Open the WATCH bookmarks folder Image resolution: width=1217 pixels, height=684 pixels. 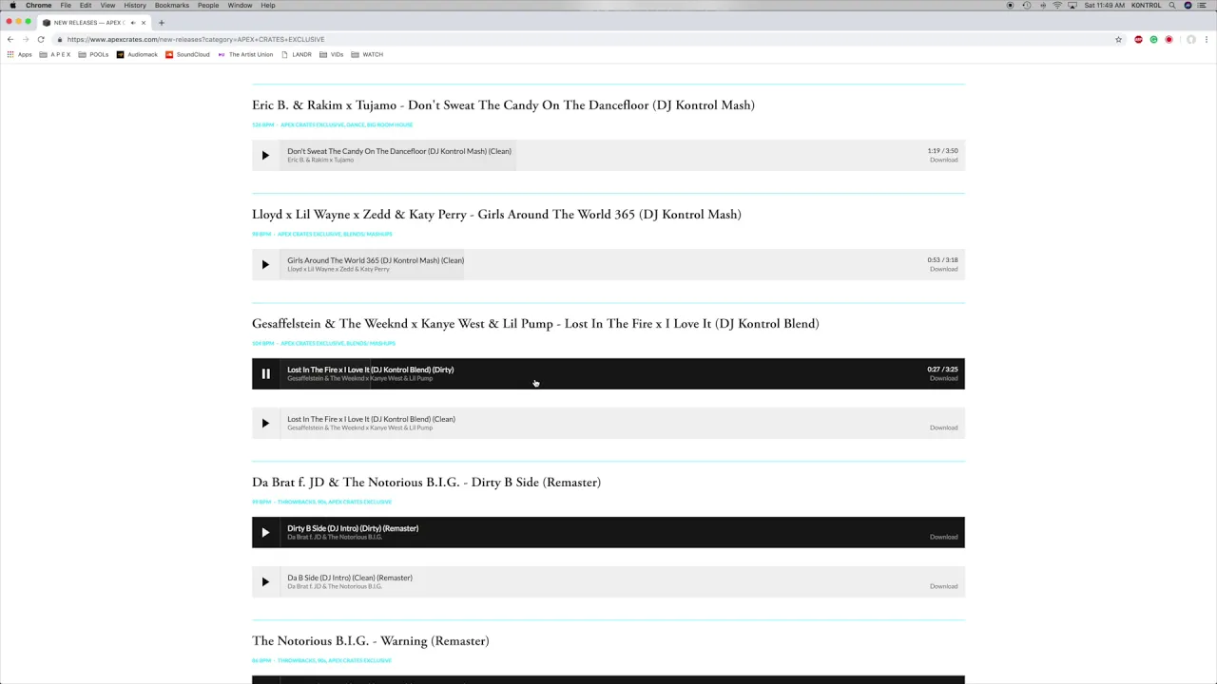pos(367,54)
